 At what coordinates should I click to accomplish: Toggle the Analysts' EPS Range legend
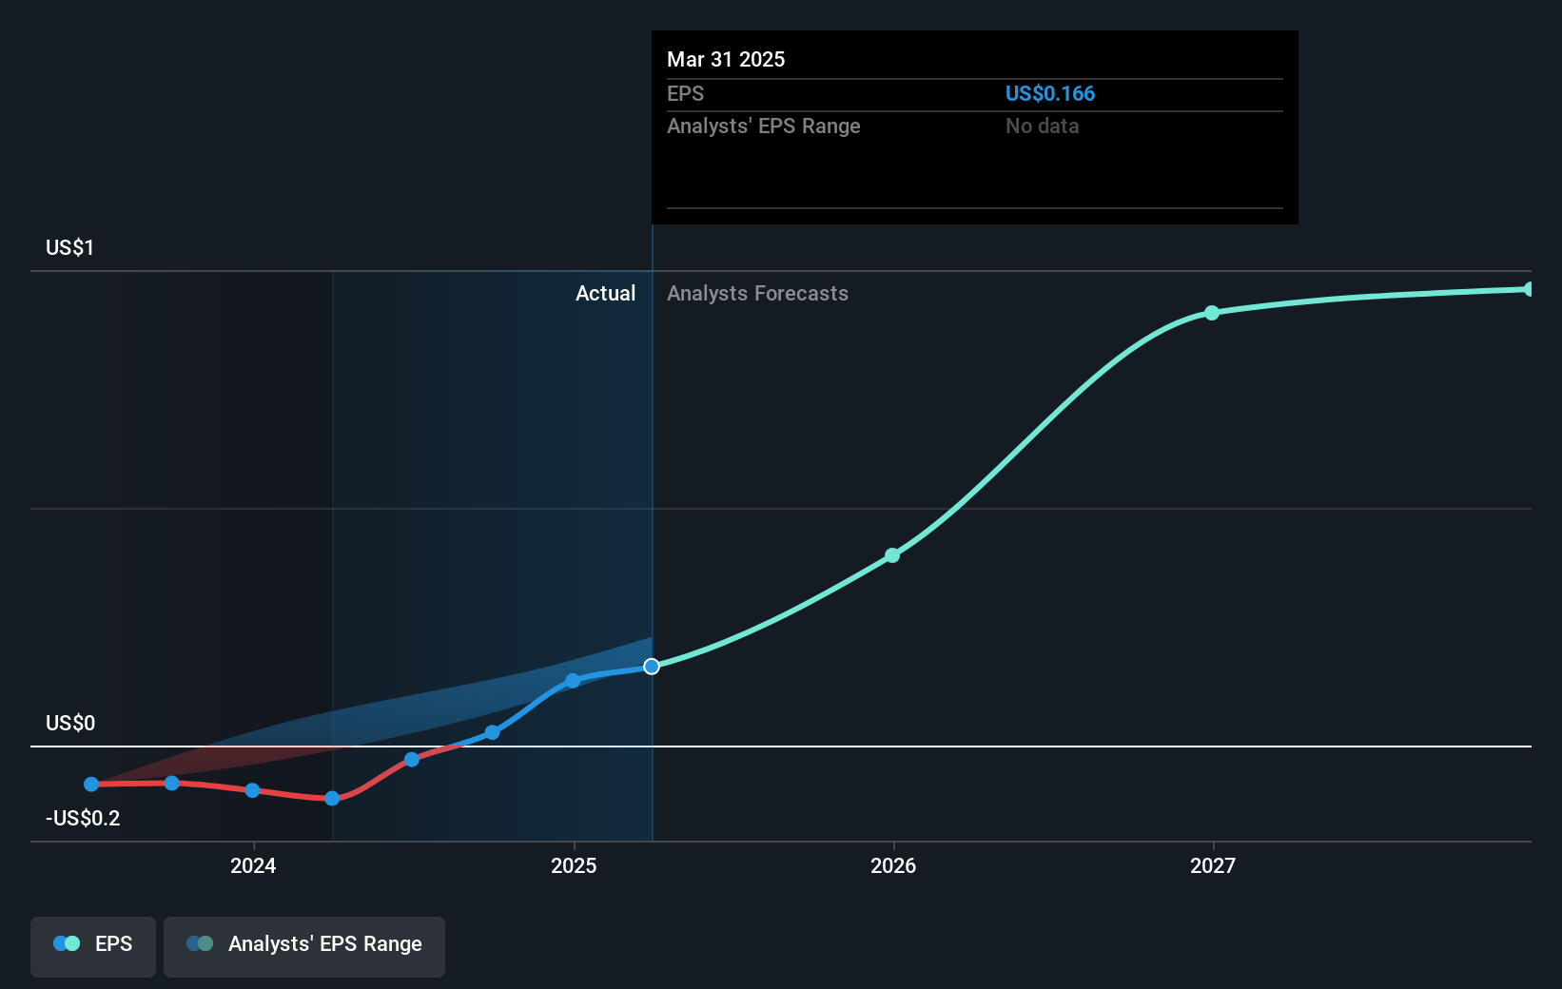click(x=304, y=946)
